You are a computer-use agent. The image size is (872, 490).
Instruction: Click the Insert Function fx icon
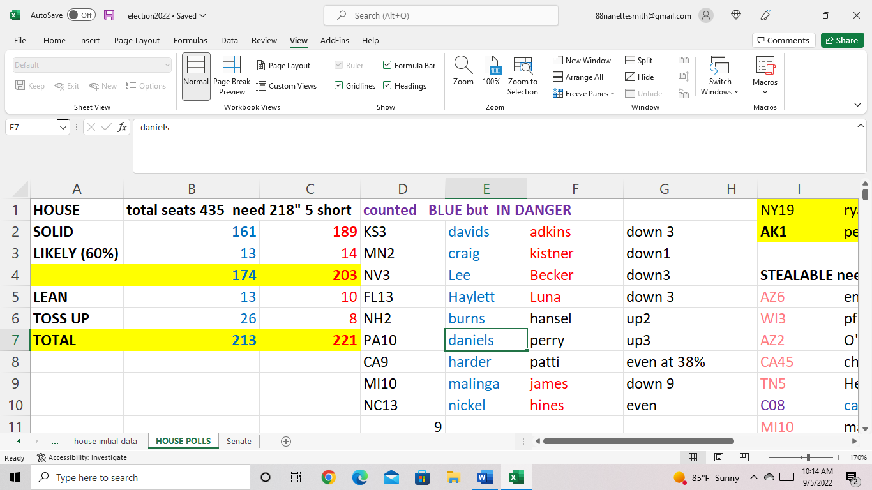122,127
